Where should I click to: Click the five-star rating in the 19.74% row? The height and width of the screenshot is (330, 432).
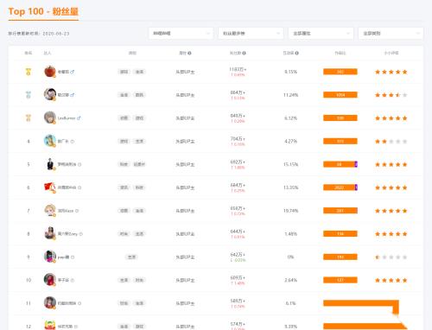(x=391, y=211)
